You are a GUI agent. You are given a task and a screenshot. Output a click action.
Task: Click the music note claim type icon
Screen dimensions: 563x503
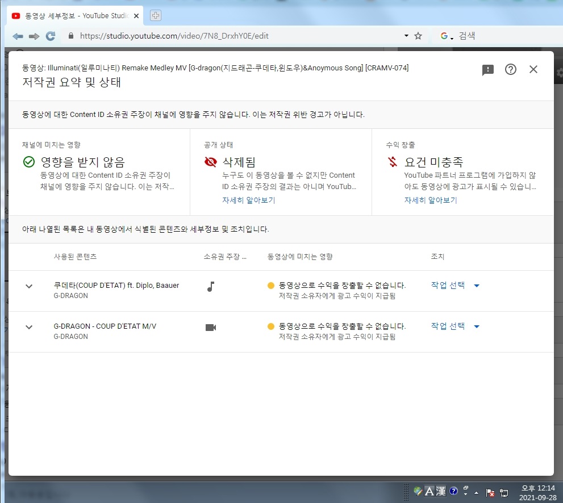click(211, 286)
